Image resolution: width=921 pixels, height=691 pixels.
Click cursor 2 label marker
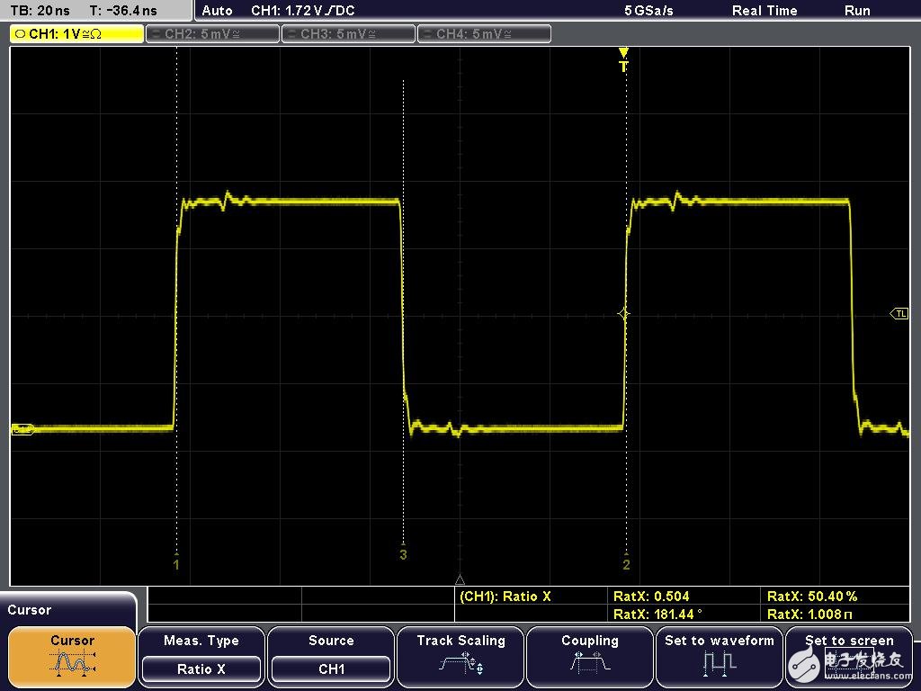coord(626,564)
